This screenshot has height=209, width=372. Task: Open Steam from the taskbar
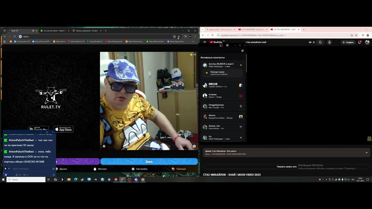(x=82, y=180)
